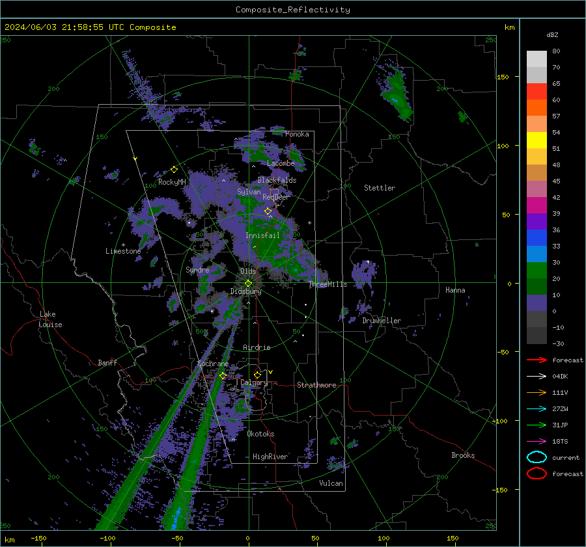This screenshot has width=586, height=547.
Task: Click the Innisfail town label
Action: (262, 235)
